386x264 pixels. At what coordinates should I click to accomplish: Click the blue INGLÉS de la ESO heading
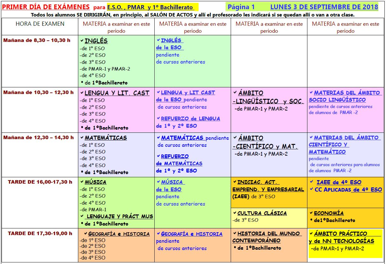point(170,44)
